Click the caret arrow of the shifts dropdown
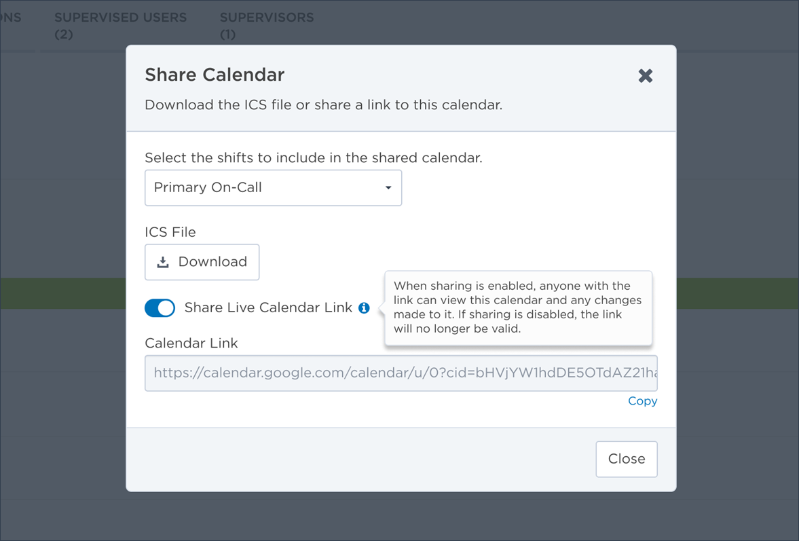 (x=388, y=188)
